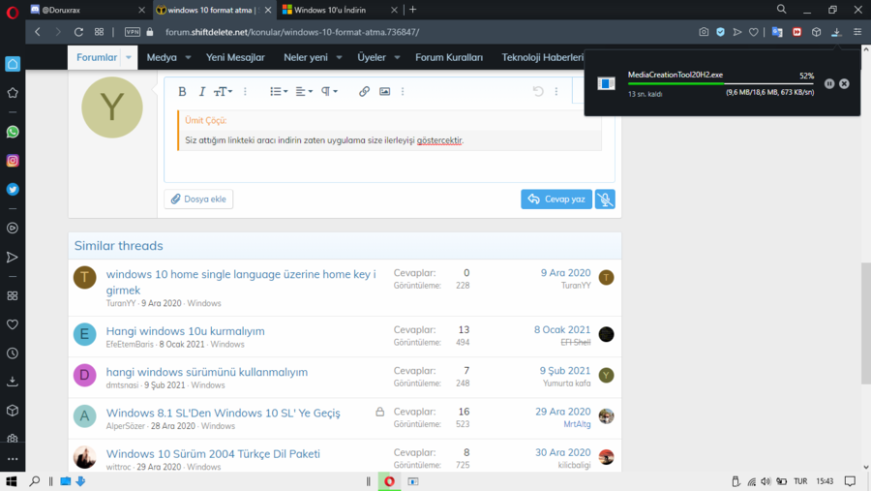Click the Cevap yaz button

point(556,199)
